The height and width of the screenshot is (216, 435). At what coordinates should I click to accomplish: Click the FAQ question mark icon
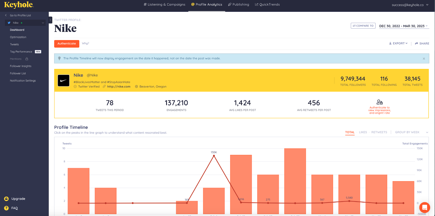(x=6, y=208)
